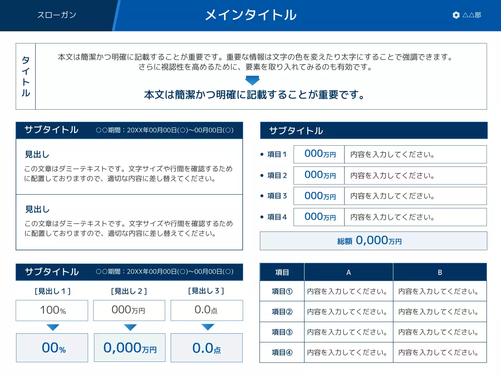Click the 000万円 input field beside 項目1
Viewport: 501px width, 376px height.
(x=319, y=154)
